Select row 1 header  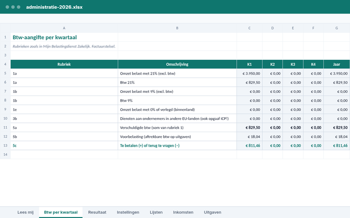pyautogui.click(x=5, y=37)
